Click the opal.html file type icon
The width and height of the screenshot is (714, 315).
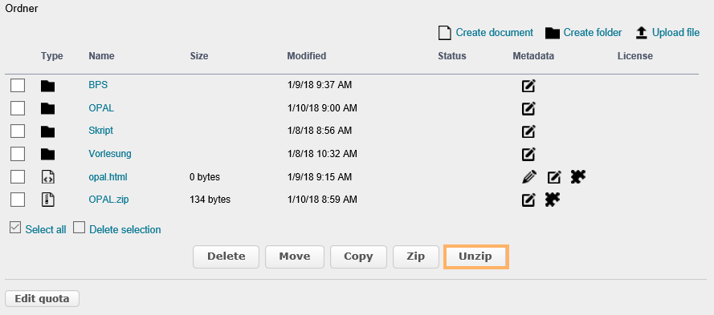pyautogui.click(x=48, y=177)
